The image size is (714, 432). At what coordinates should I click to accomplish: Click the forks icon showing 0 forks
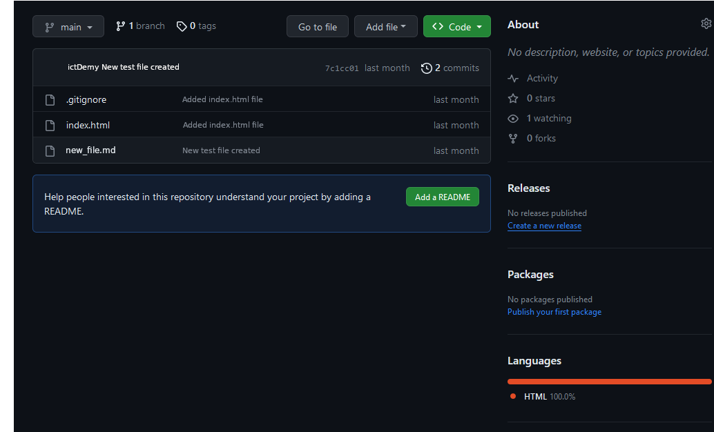click(x=512, y=138)
